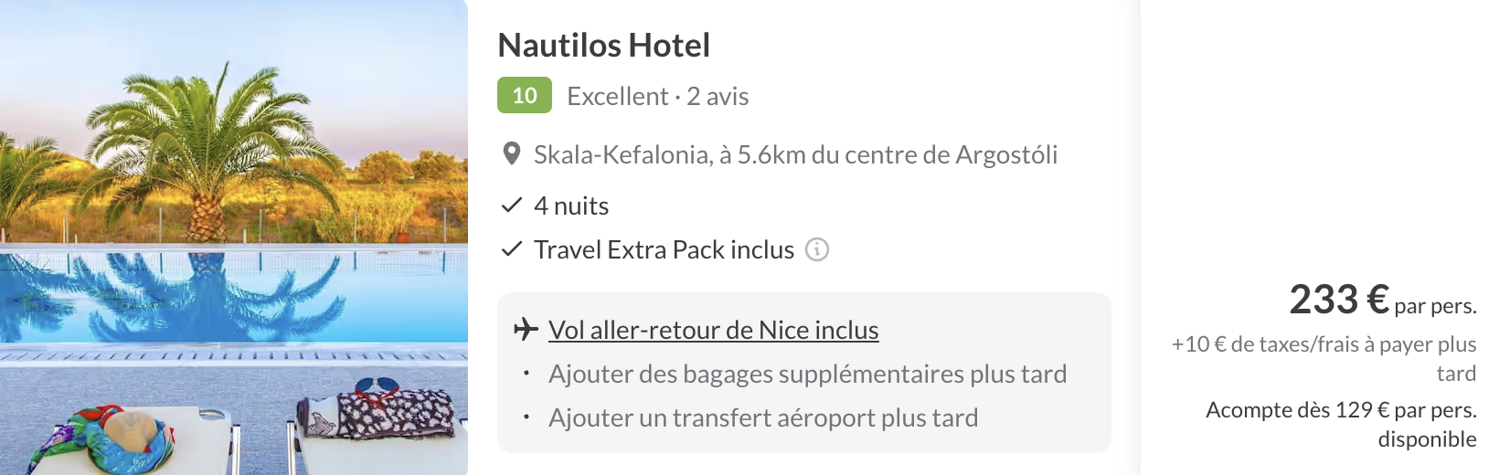Click the Skala-Kefalonia location text
1499x475 pixels.
(795, 155)
